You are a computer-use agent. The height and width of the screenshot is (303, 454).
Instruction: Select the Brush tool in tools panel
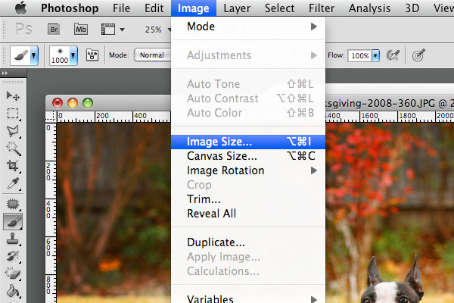[13, 221]
